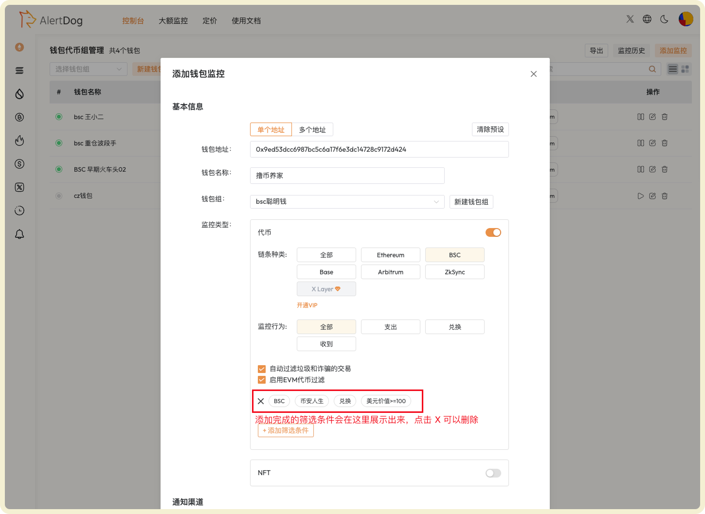The width and height of the screenshot is (705, 514).
Task: Open the hot trends flame icon in sidebar
Action: pyautogui.click(x=19, y=141)
